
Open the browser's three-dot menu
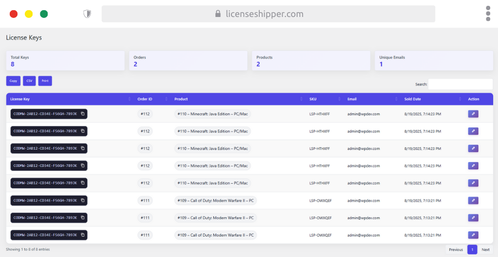(488, 14)
